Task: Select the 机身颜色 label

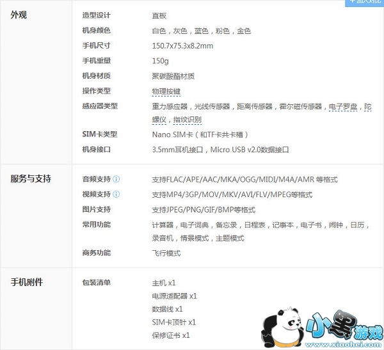Action: (x=96, y=30)
